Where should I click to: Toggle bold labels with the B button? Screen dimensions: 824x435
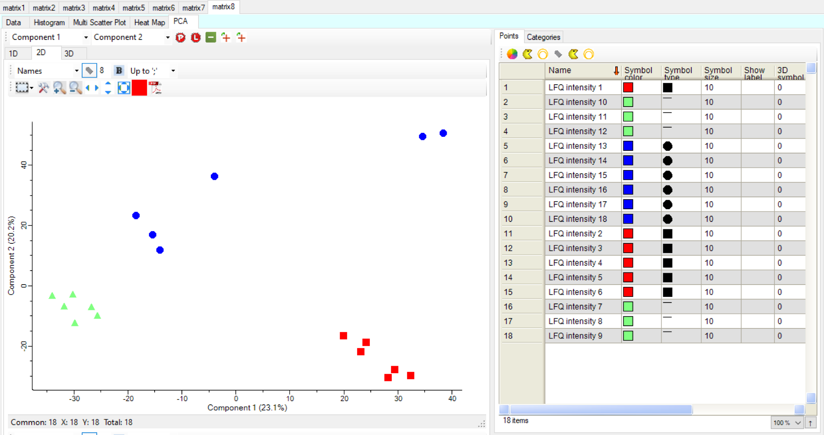coord(119,71)
